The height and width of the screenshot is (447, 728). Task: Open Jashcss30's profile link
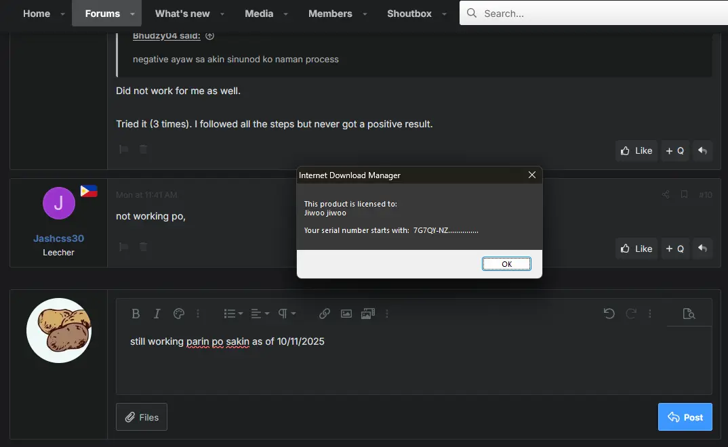58,238
